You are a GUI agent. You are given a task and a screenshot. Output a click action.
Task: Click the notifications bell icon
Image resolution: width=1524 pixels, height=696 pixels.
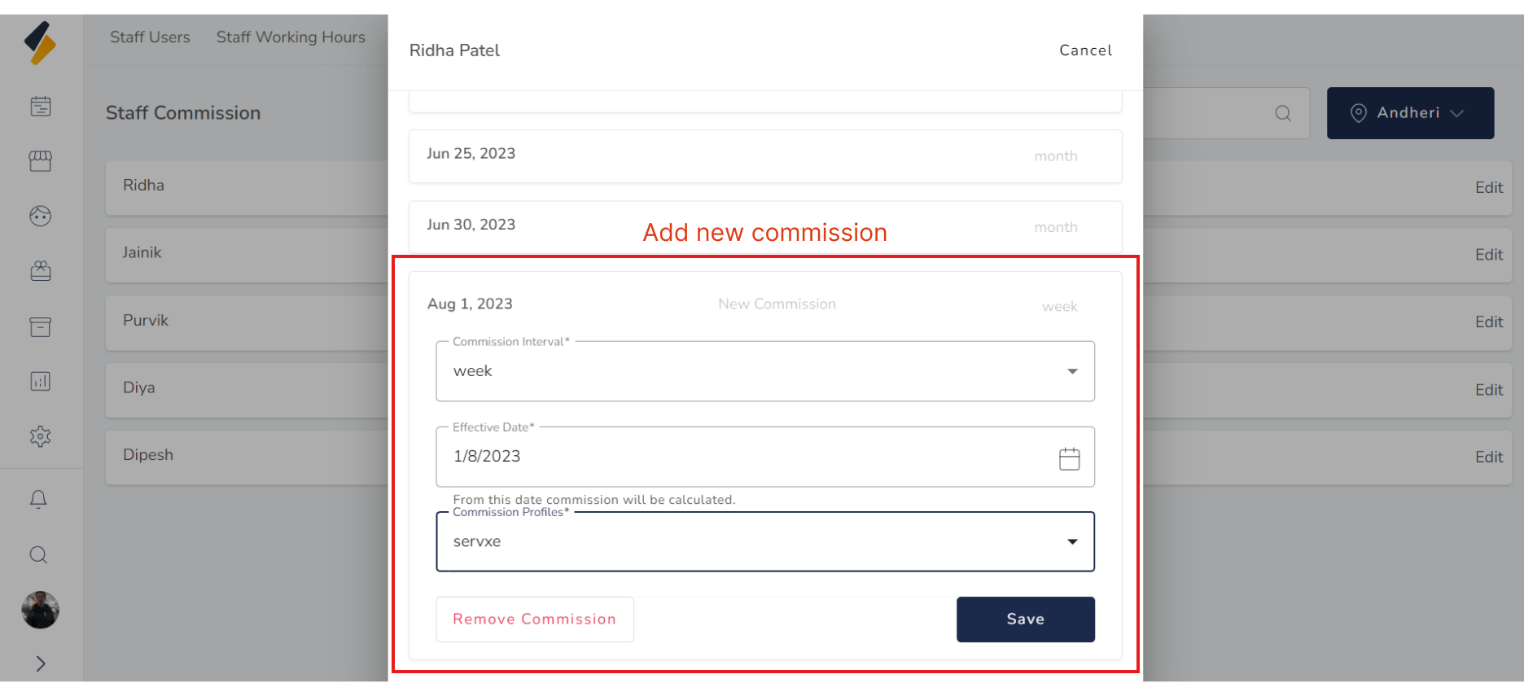[x=38, y=499]
